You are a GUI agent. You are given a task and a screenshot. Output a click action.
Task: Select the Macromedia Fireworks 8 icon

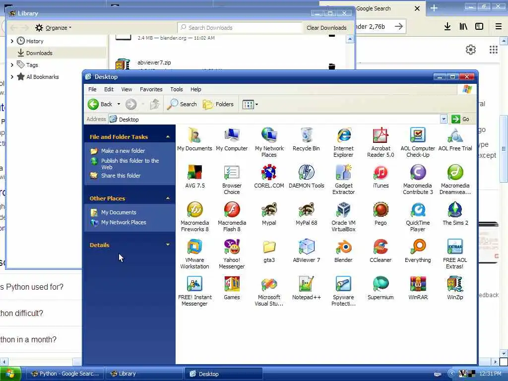point(194,216)
